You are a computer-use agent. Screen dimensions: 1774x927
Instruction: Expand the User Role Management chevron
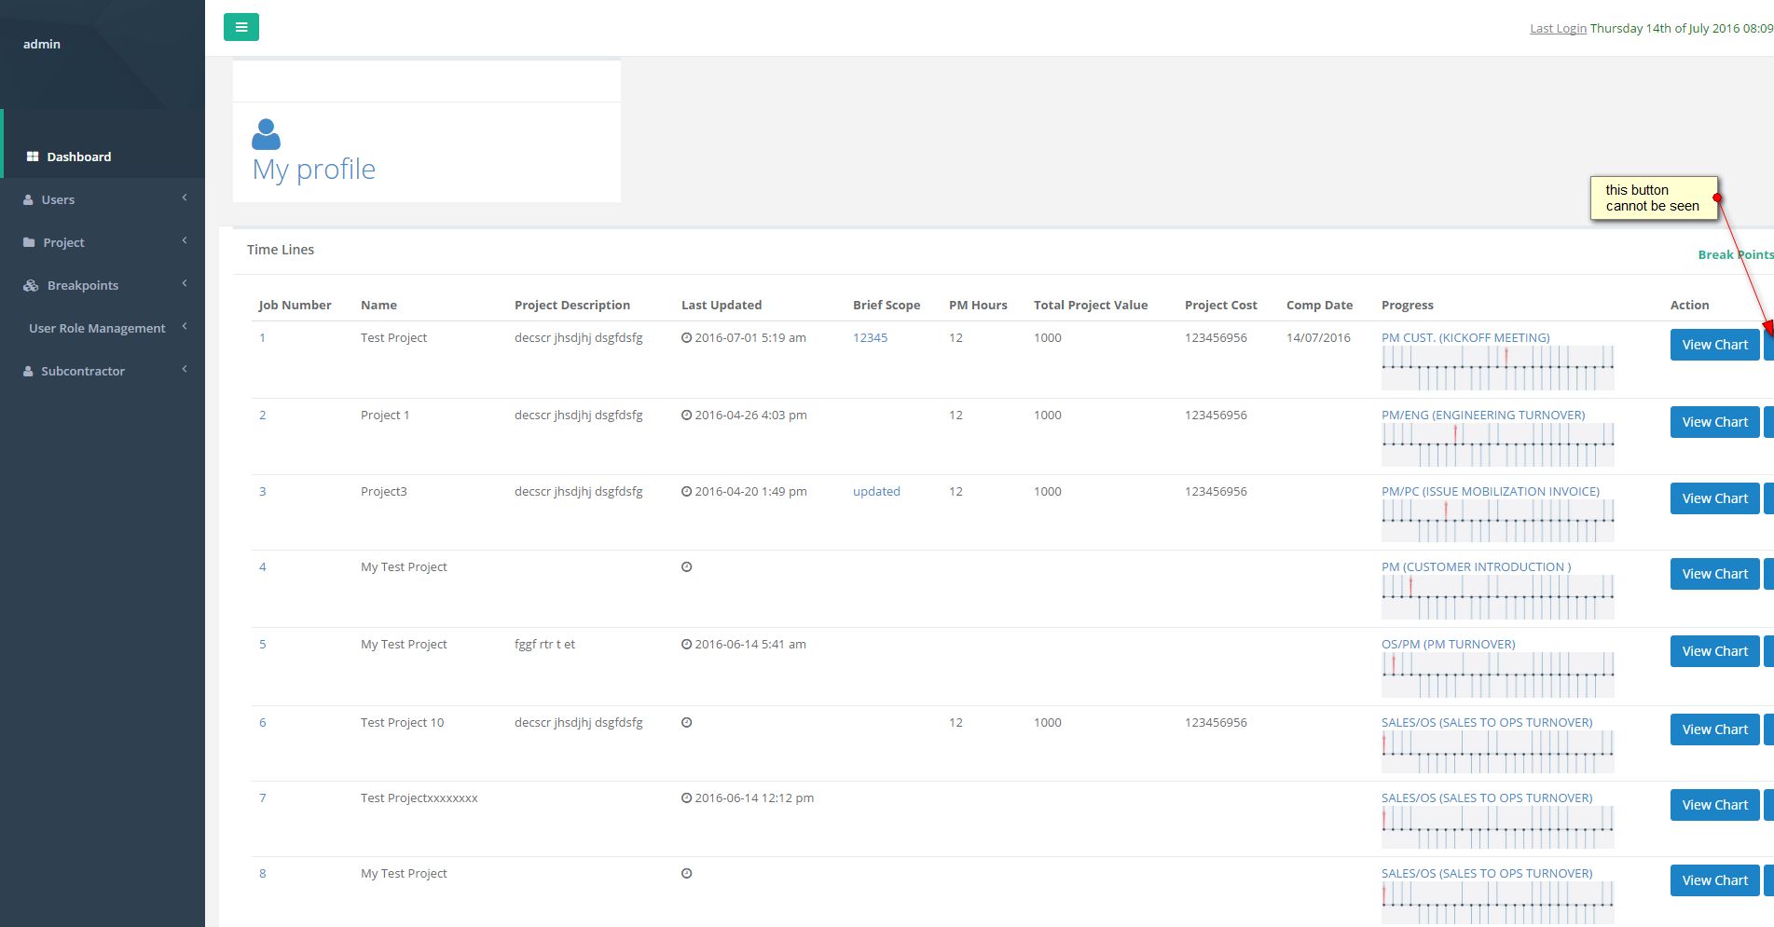coord(185,326)
